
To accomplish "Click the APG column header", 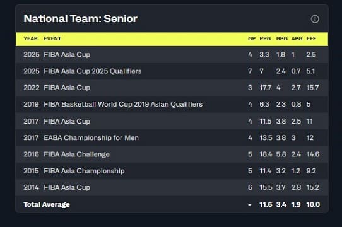I will click(x=297, y=38).
